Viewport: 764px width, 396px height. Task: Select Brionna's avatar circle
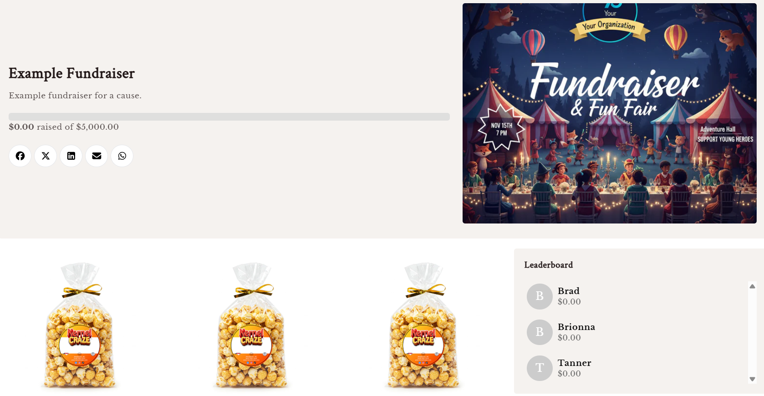pos(540,332)
